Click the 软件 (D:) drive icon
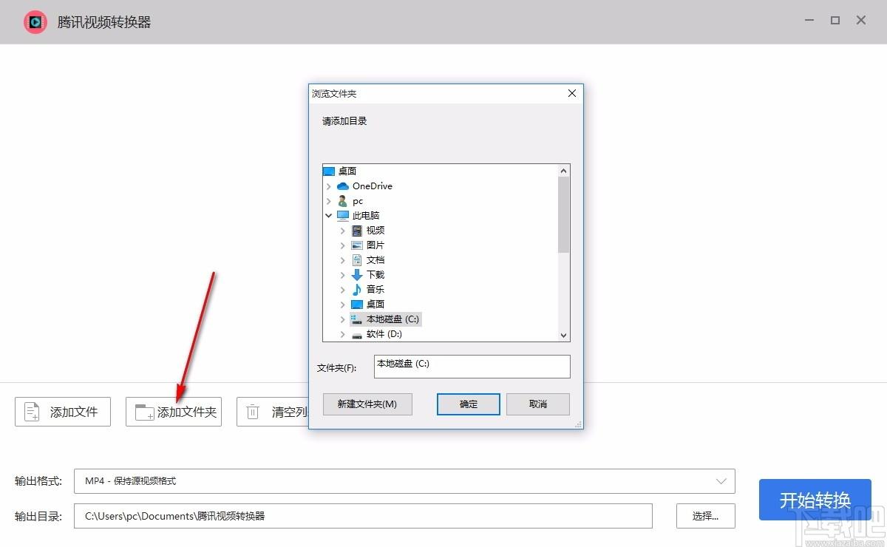The image size is (887, 547). pos(357,334)
